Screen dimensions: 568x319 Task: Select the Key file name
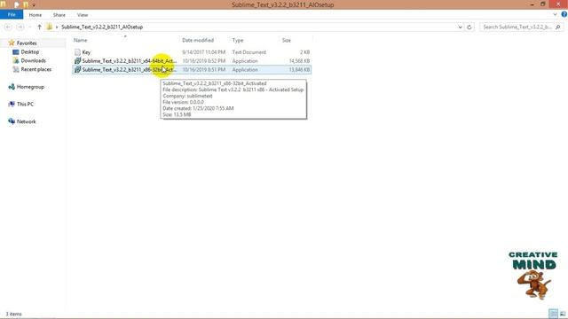[x=86, y=52]
